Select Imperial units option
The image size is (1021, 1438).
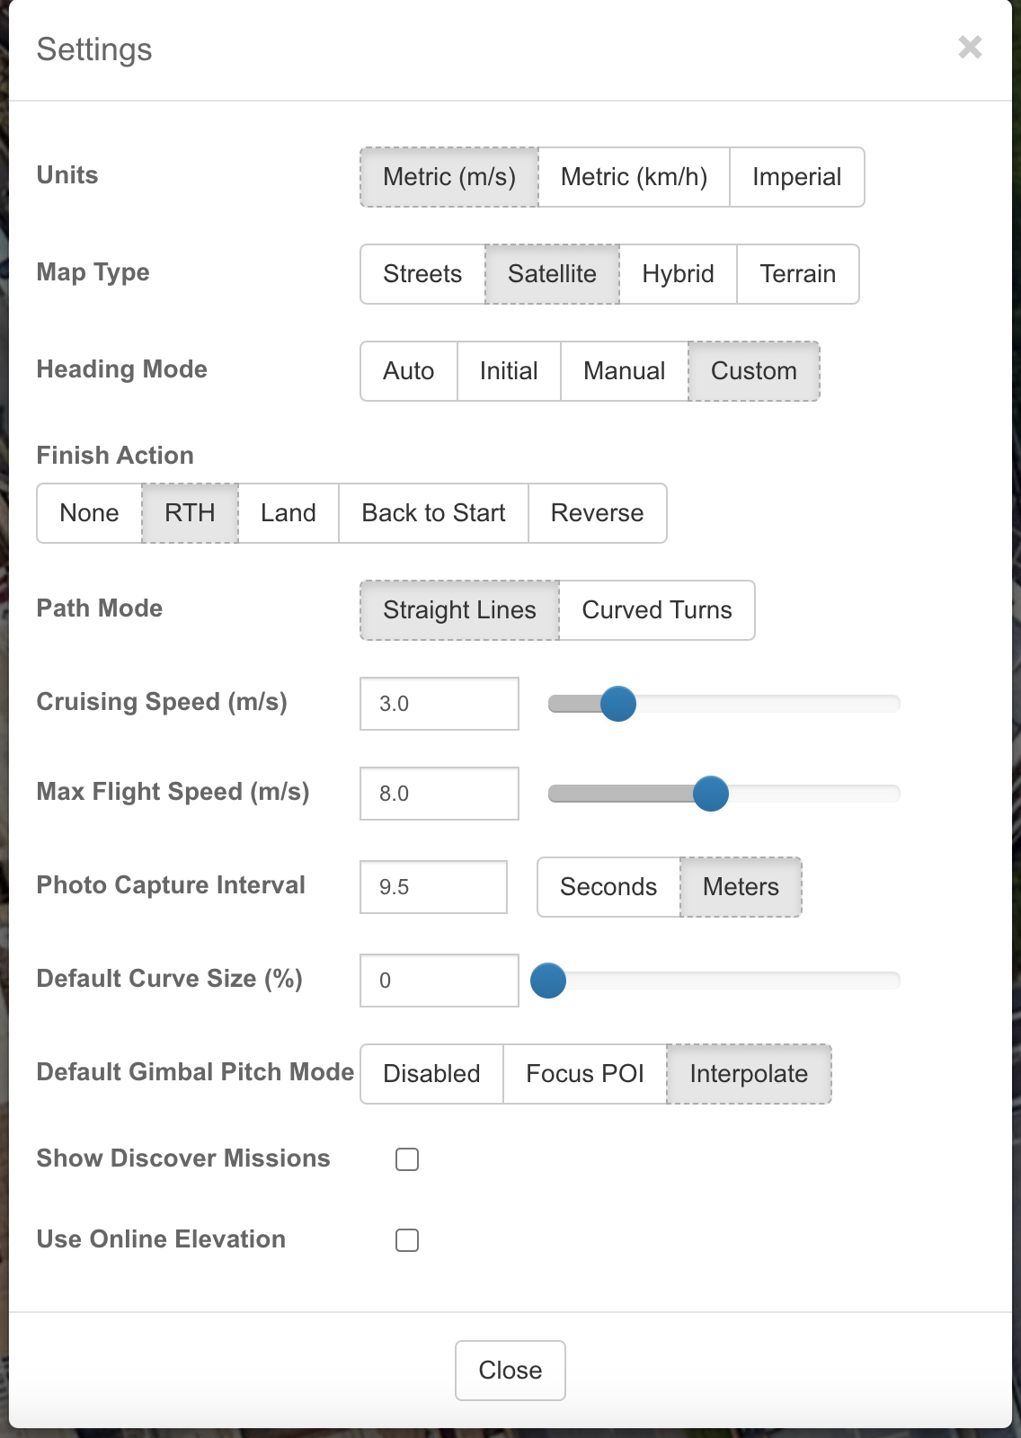[796, 177]
